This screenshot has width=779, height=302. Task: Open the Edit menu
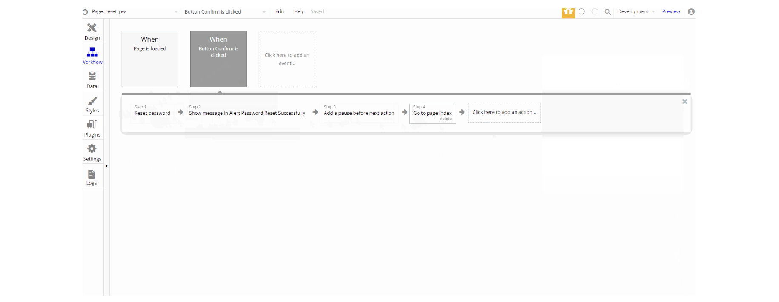(280, 11)
